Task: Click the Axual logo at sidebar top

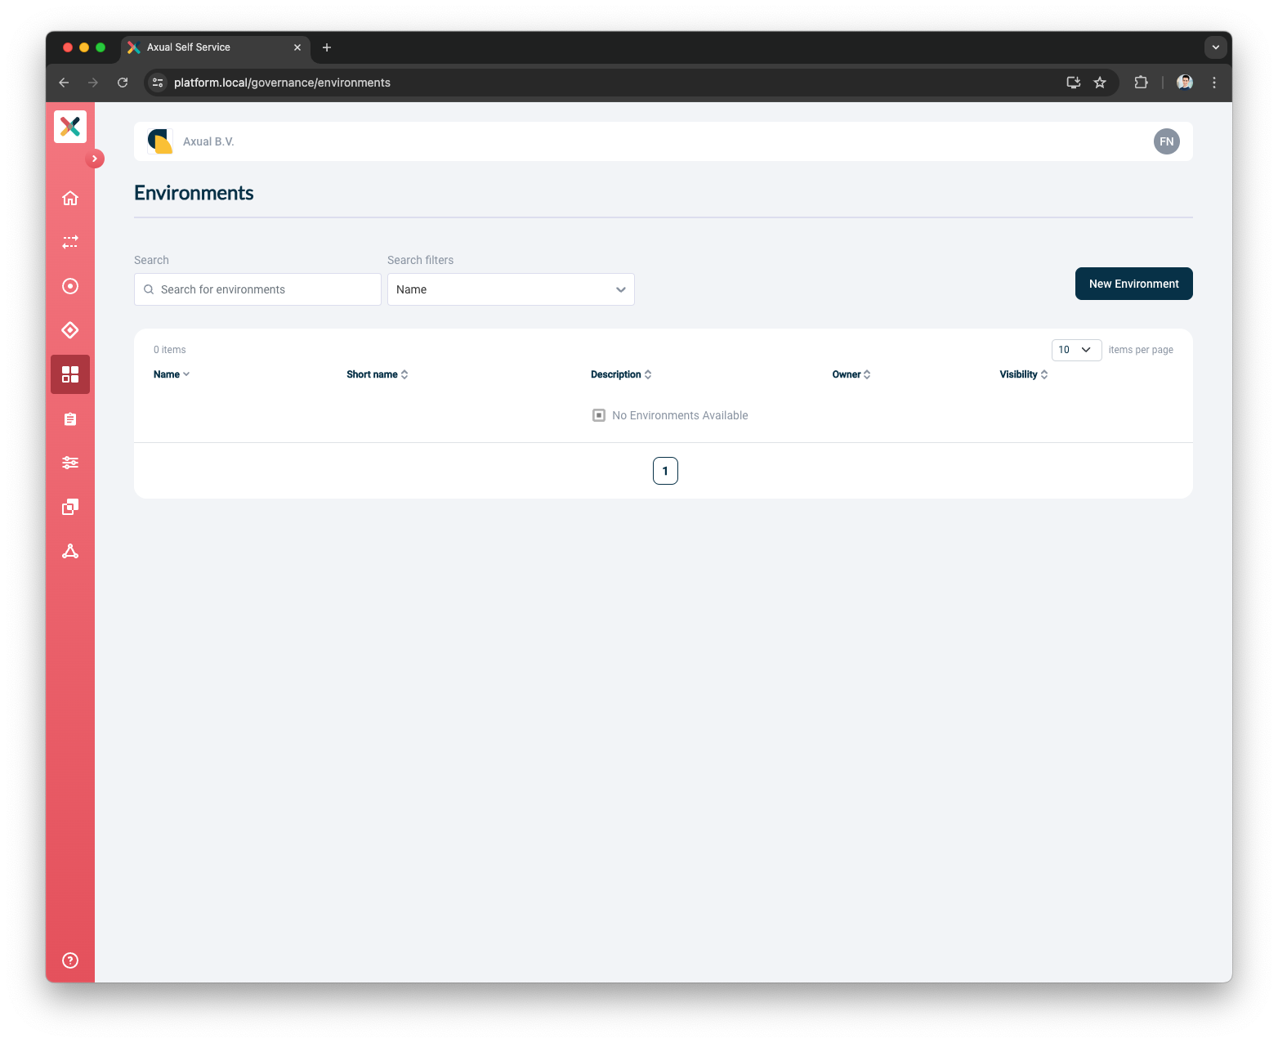Action: 70,127
